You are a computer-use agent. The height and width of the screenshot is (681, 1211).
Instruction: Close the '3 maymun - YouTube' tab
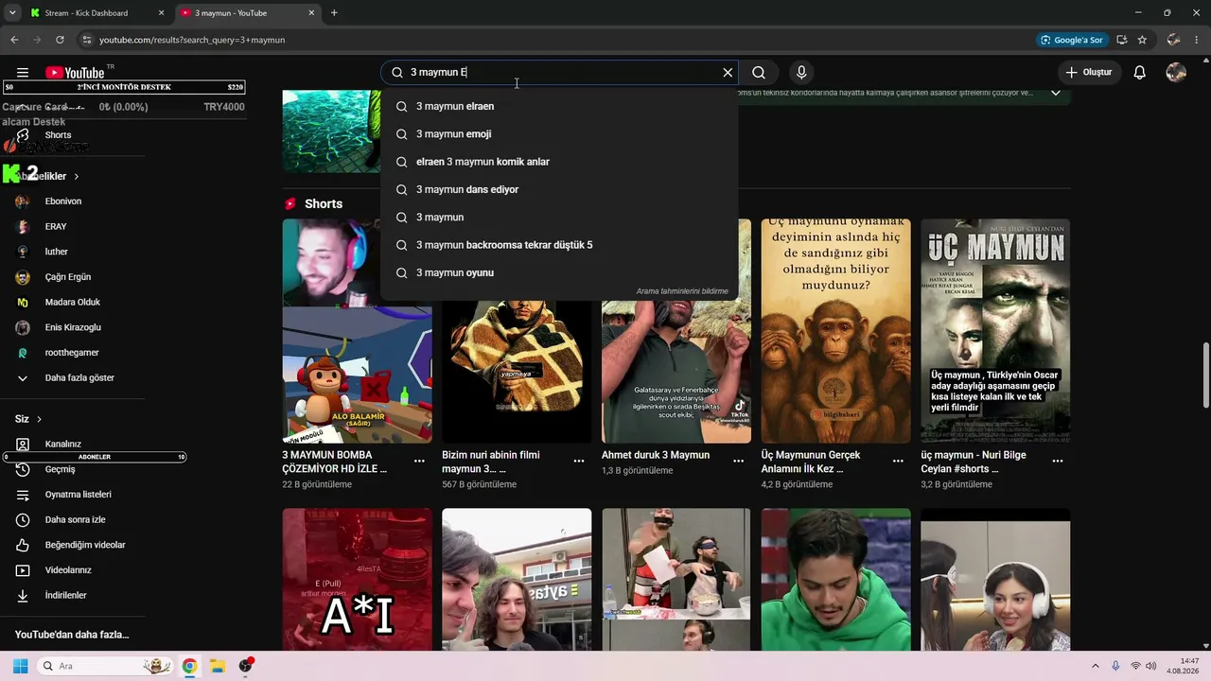point(311,13)
